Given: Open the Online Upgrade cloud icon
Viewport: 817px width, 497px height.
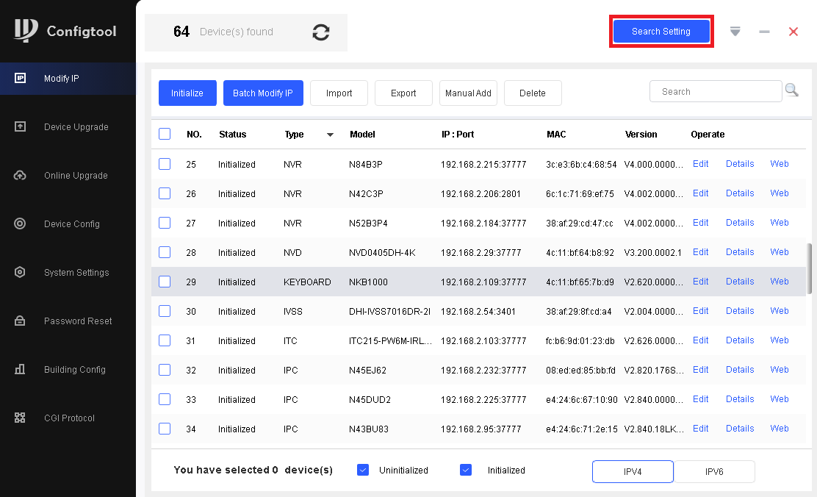Looking at the screenshot, I should click(x=21, y=175).
